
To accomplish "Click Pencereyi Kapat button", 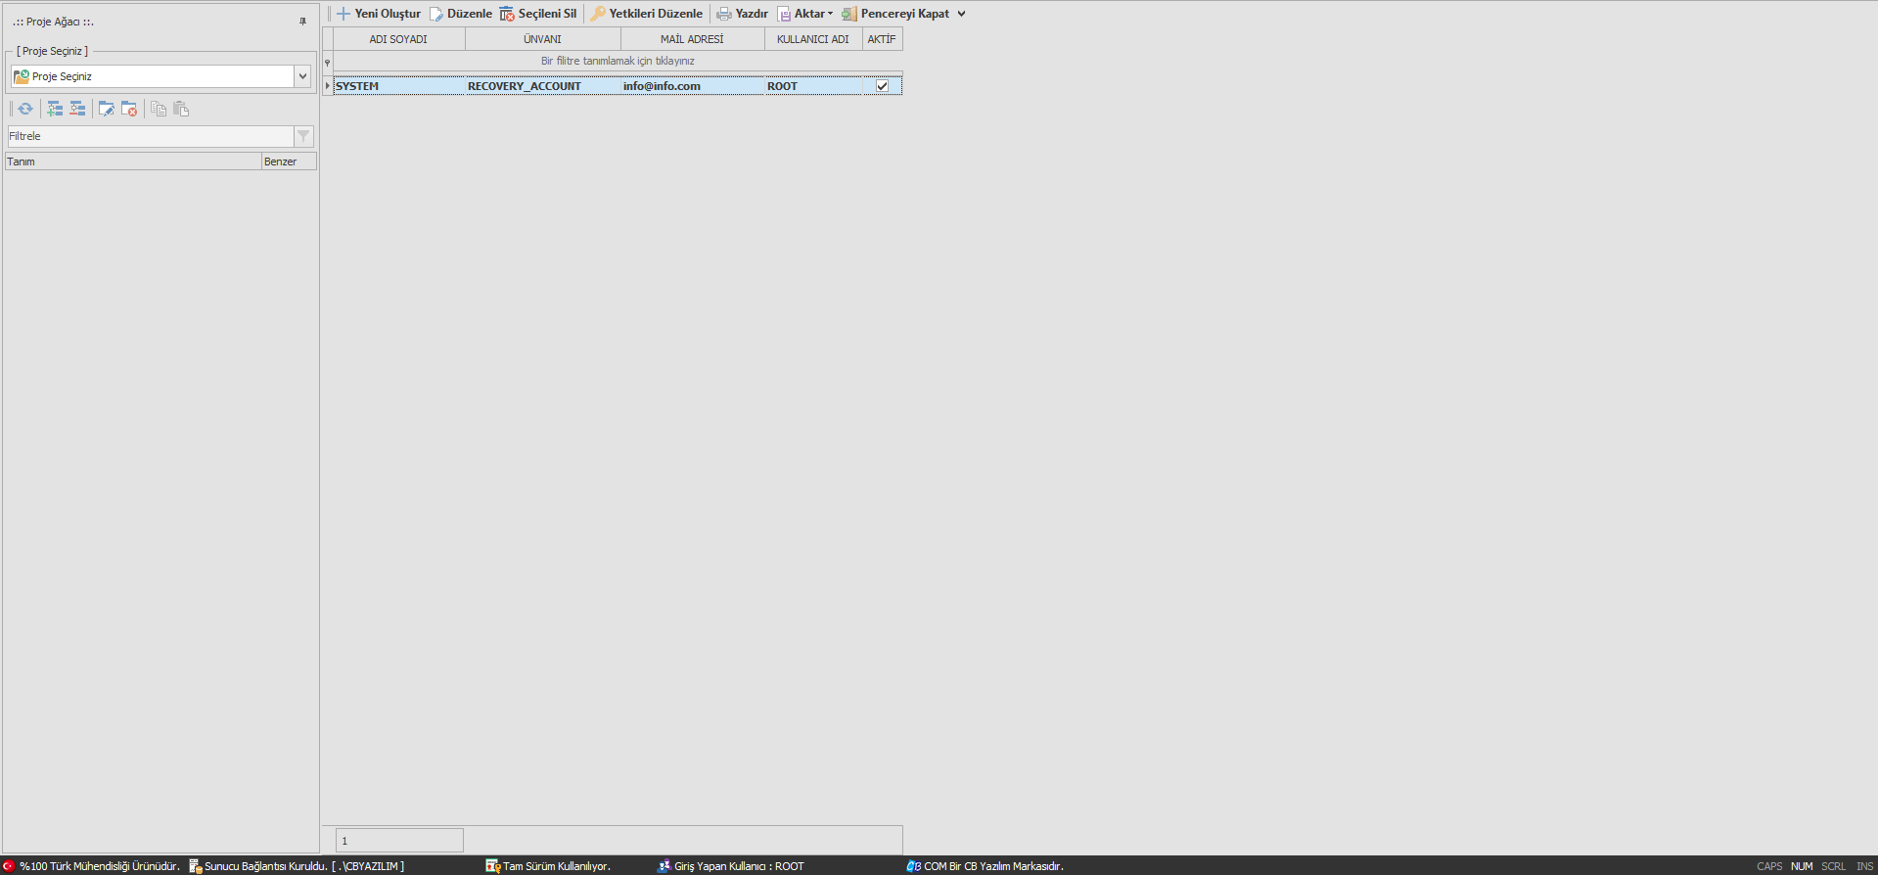I will (896, 14).
